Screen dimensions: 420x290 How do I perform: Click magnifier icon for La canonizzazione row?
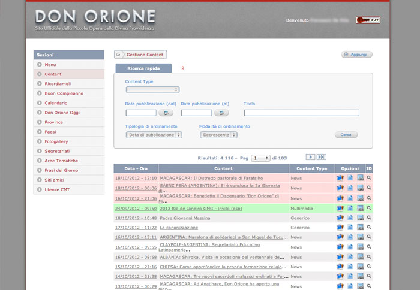coord(369,227)
